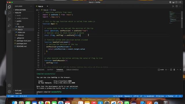Split the terminal panel
Screen dimensions: 185x104
click(171, 70)
